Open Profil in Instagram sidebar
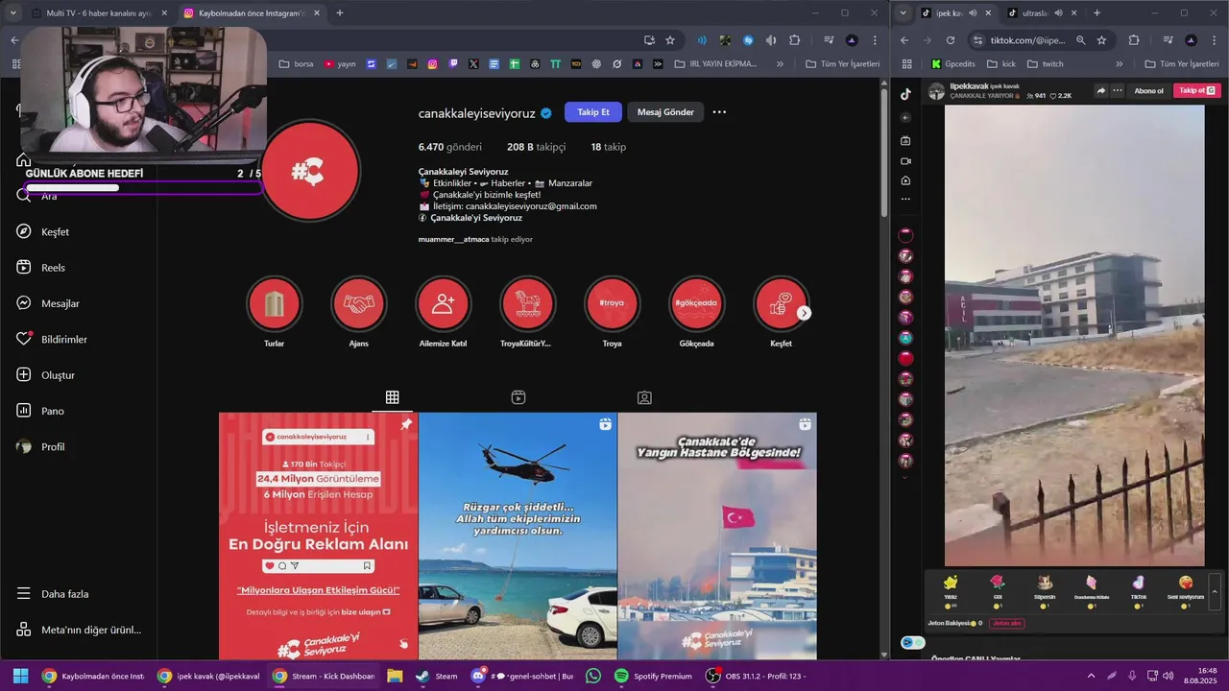 coord(41,447)
